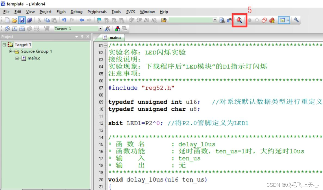Close the Project panel

pyautogui.click(x=88, y=36)
